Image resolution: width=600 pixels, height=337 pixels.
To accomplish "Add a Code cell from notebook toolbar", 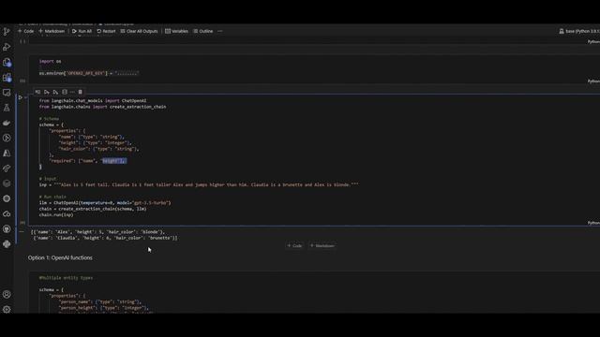I will click(x=26, y=31).
